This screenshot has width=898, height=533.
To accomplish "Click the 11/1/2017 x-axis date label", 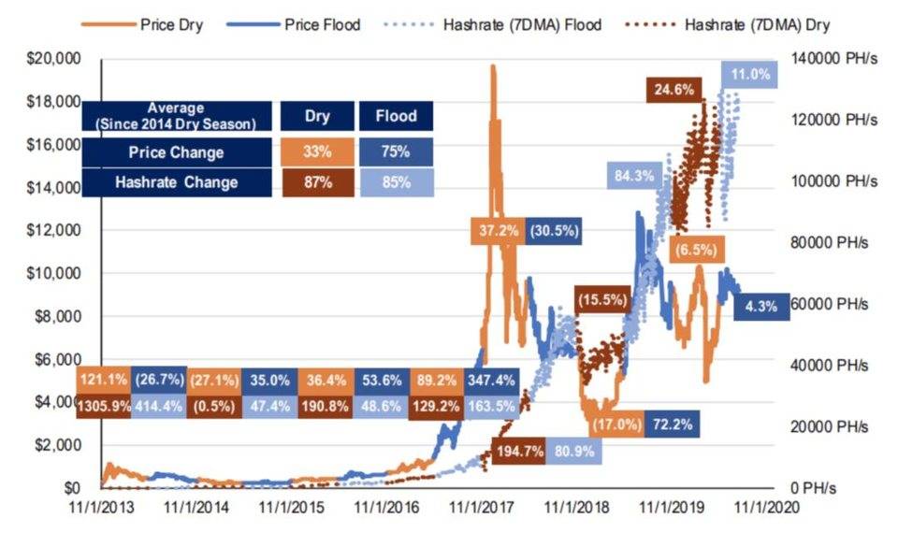I will pos(481,507).
